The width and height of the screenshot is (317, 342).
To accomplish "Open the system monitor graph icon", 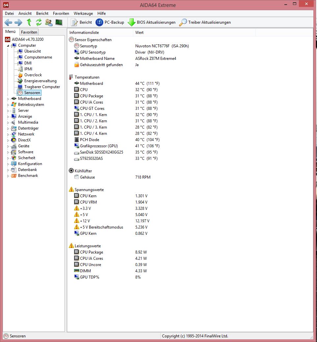I will coord(59,22).
